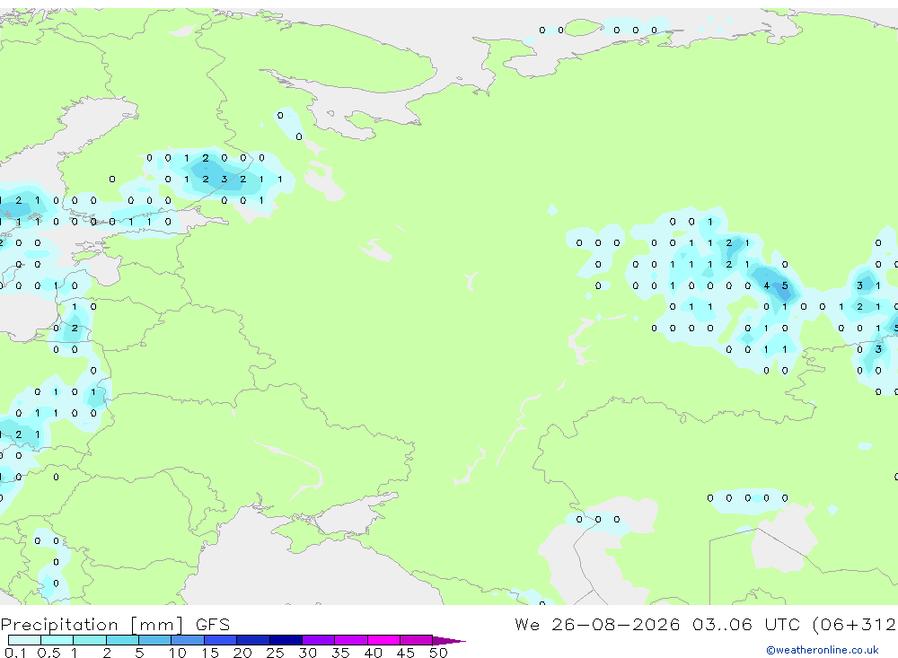Click the "0.1" legend scale label
The height and width of the screenshot is (658, 898).
click(x=15, y=653)
